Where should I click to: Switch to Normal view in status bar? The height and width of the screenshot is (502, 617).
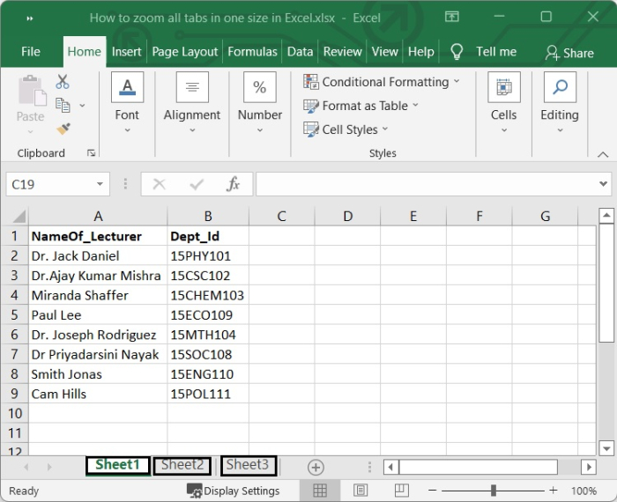tap(320, 491)
